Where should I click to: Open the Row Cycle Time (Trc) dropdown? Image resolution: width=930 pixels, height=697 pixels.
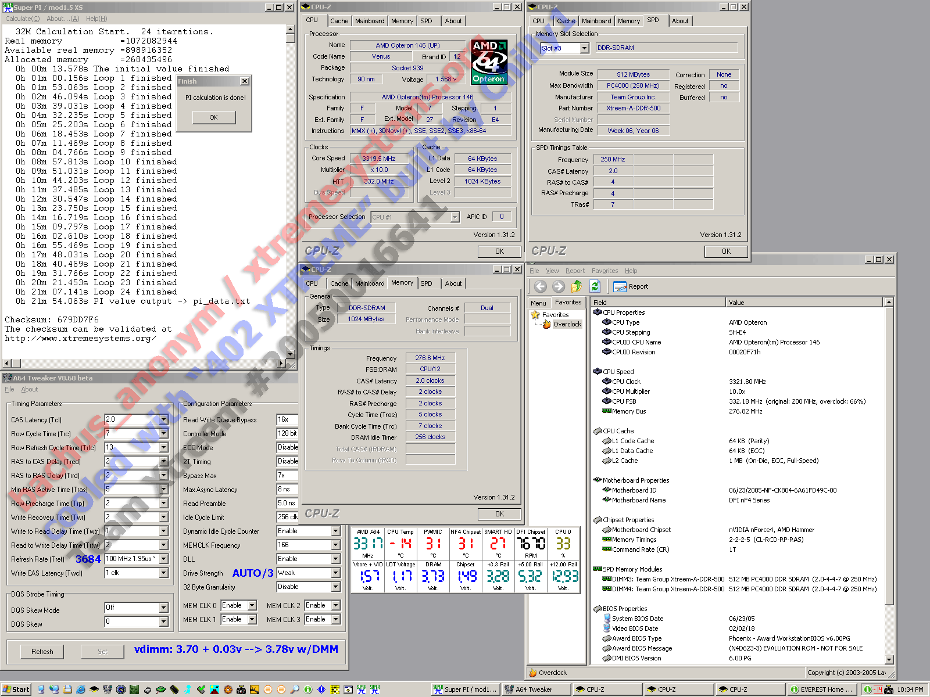point(164,433)
